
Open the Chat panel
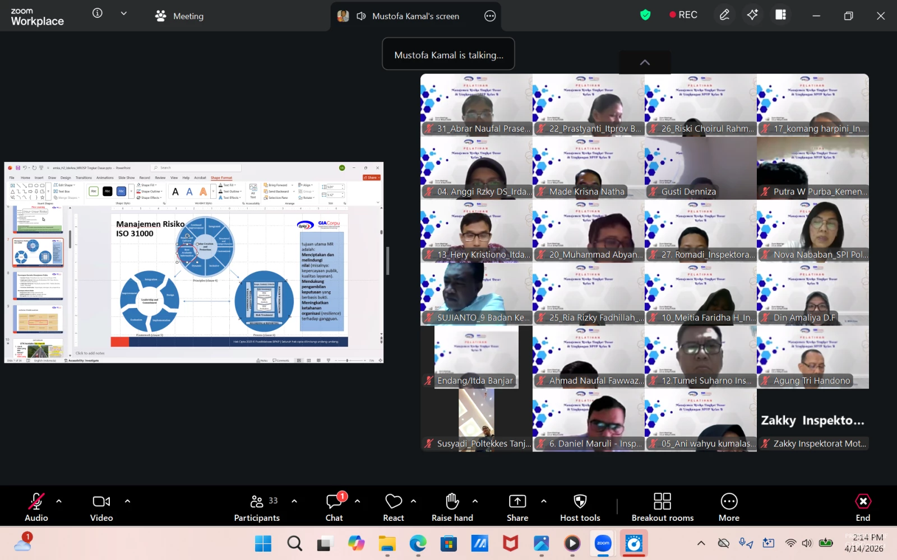(334, 507)
